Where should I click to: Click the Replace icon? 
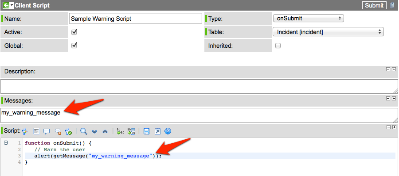pos(121,131)
